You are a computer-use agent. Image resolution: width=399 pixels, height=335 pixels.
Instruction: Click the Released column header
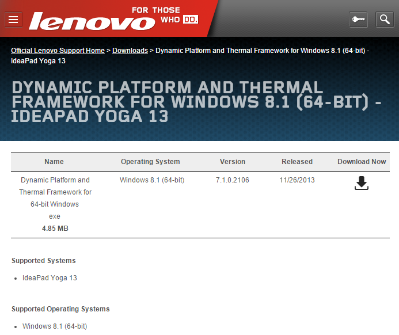click(297, 162)
